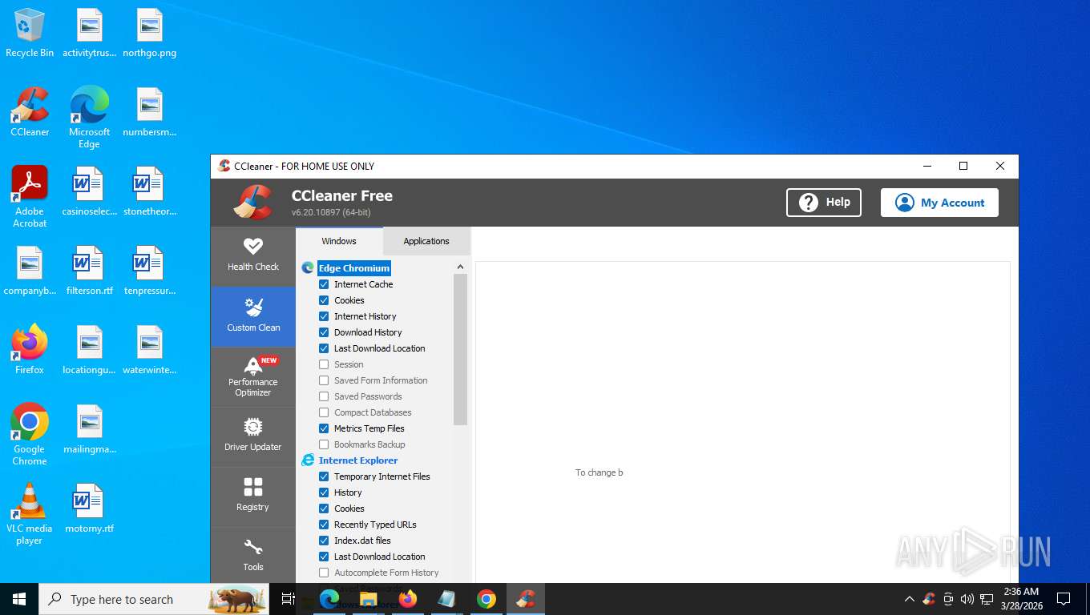Click the network icon in tray
Image resolution: width=1090 pixels, height=615 pixels.
click(987, 599)
